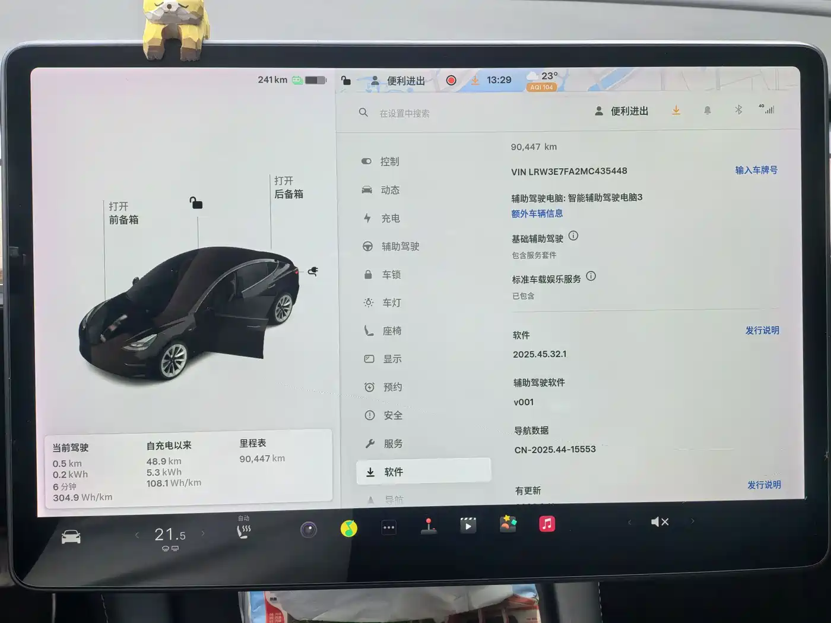Mute the volume with the speaker icon

pyautogui.click(x=659, y=522)
